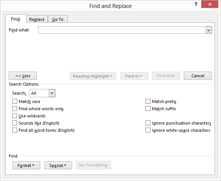Click the help question mark icon

tap(196, 5)
